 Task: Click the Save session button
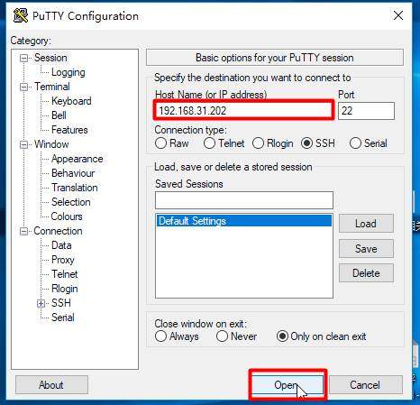[x=366, y=249]
